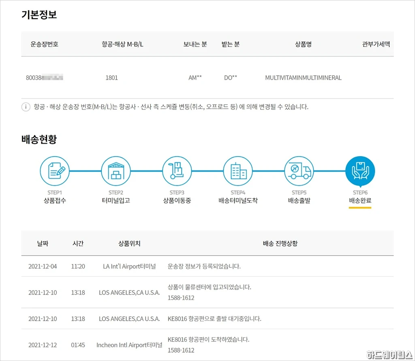415x361 pixels.
Task: Click the 상품명 column header
Action: pos(303,44)
